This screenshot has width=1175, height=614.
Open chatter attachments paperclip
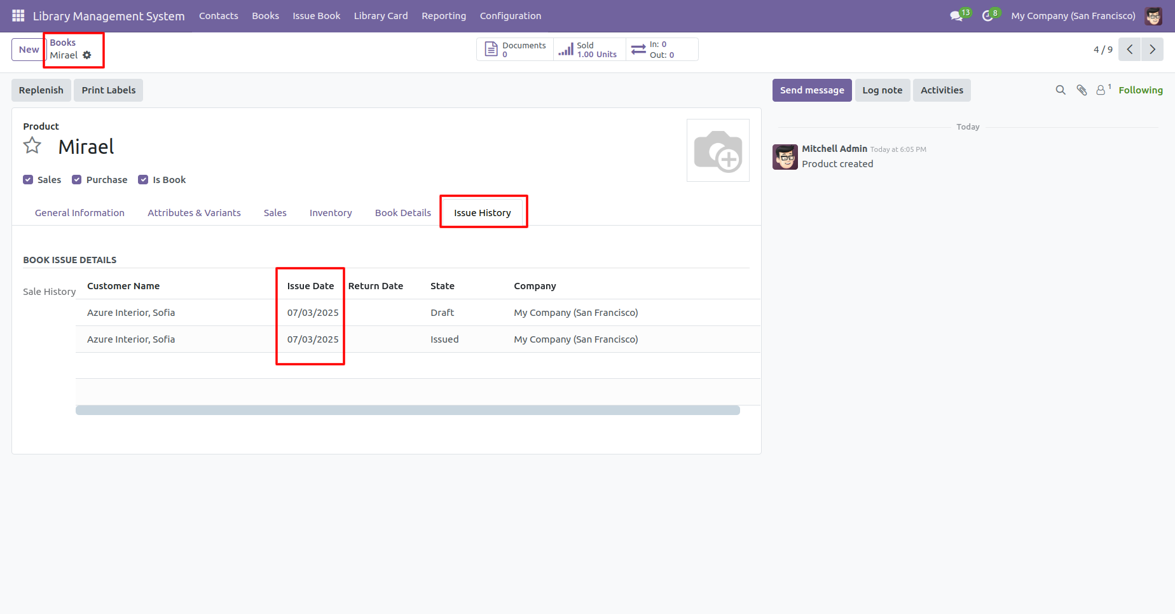pos(1082,90)
